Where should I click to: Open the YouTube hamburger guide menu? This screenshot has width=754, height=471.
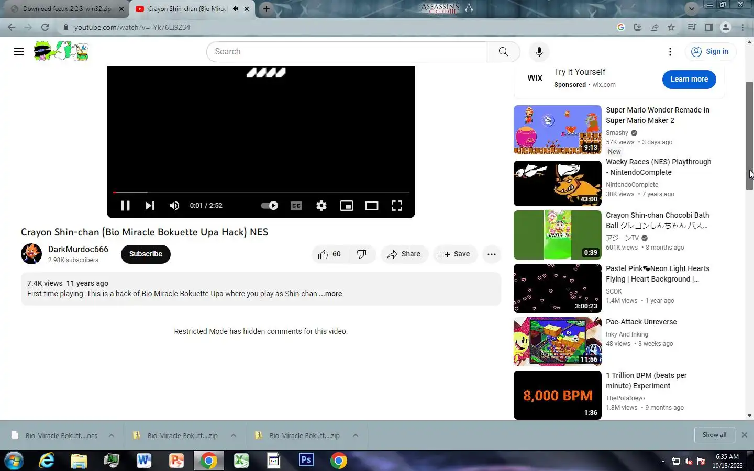coord(19,51)
